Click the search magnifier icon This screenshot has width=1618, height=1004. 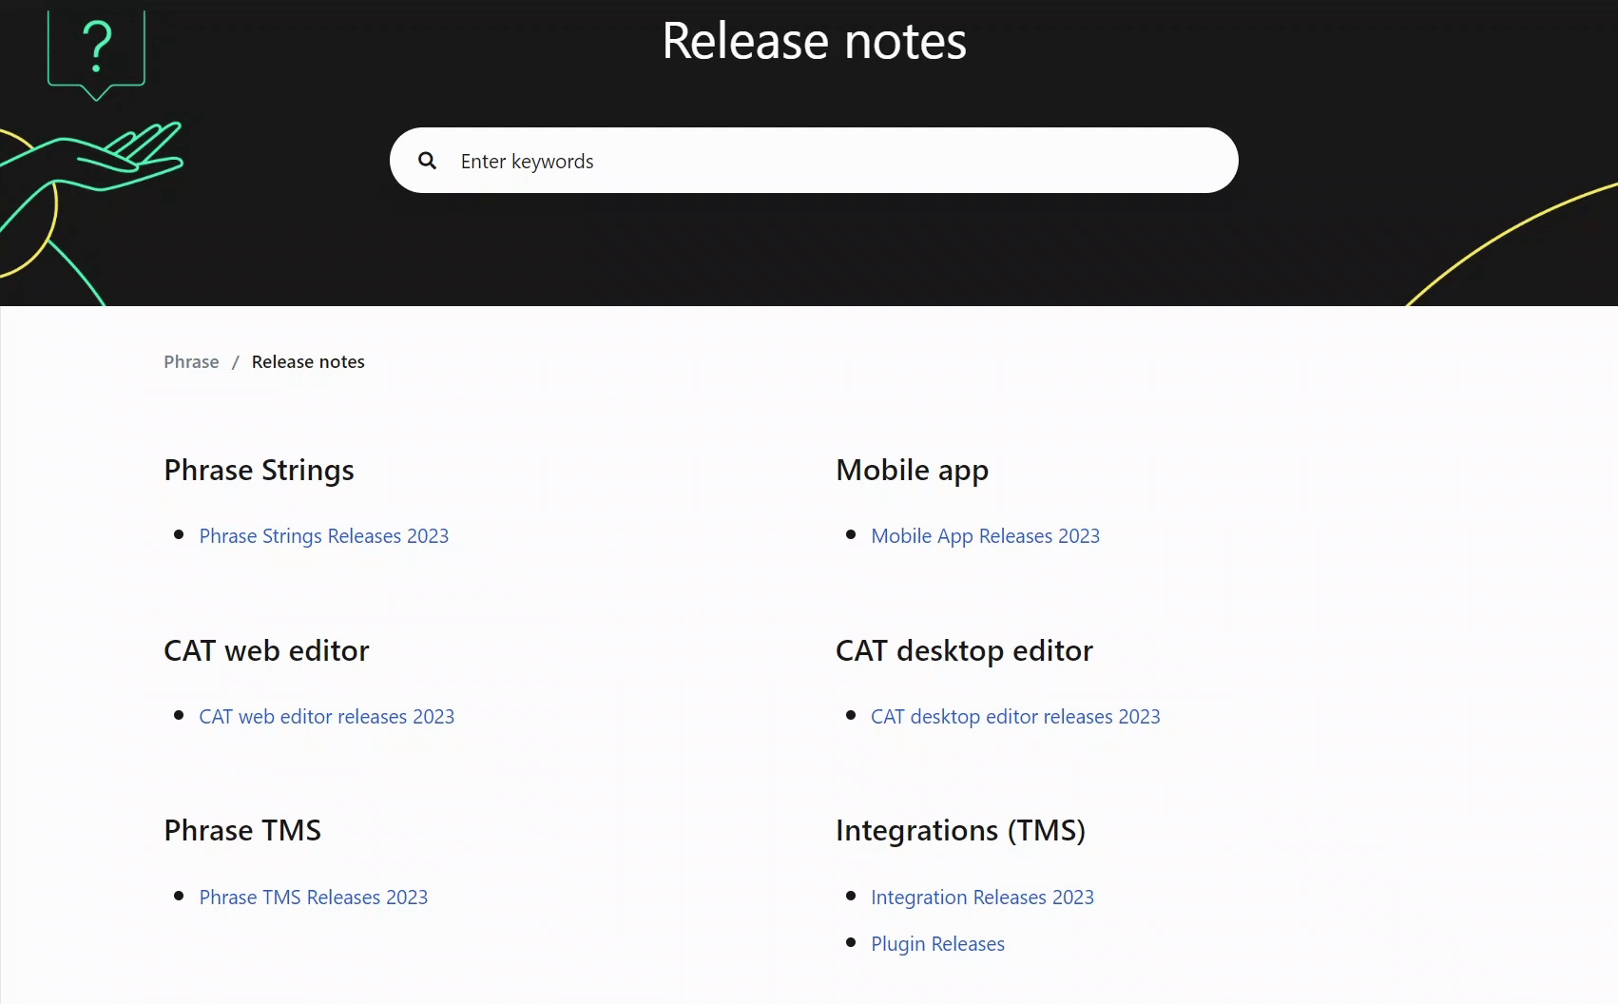click(427, 160)
